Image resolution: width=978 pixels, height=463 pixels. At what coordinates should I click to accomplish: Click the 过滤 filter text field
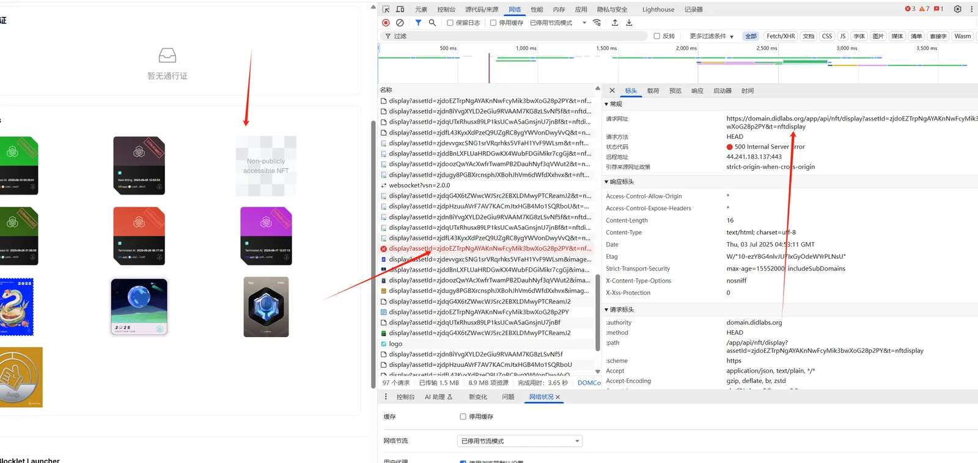(x=513, y=36)
